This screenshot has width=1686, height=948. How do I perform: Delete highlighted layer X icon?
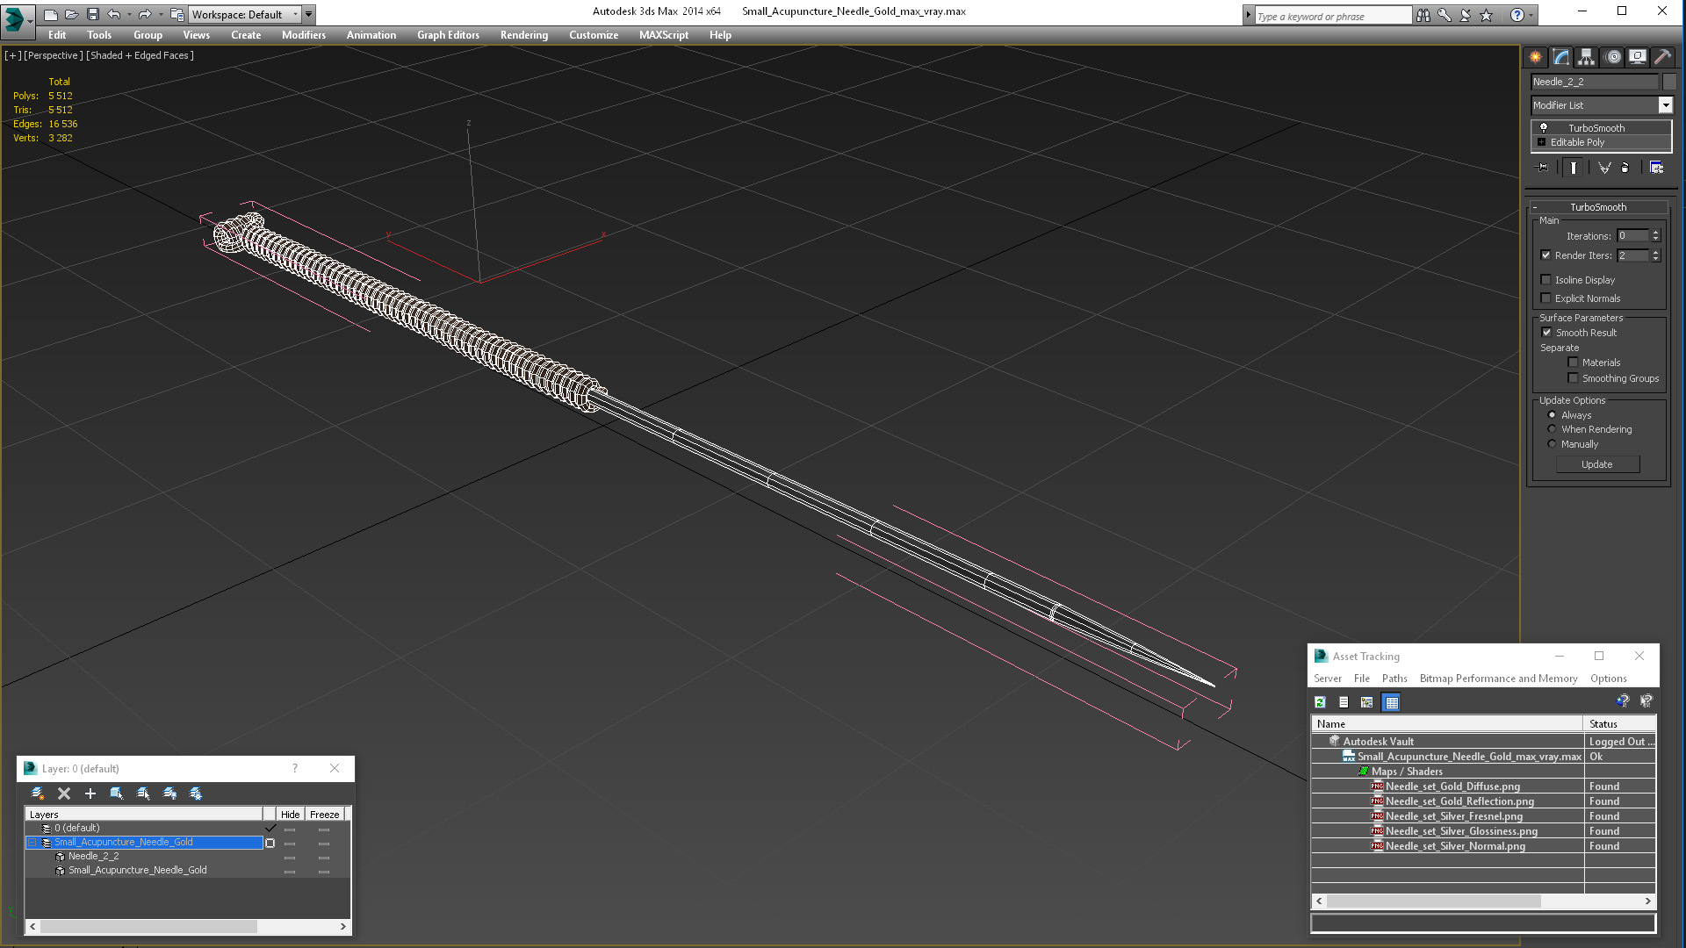point(64,794)
